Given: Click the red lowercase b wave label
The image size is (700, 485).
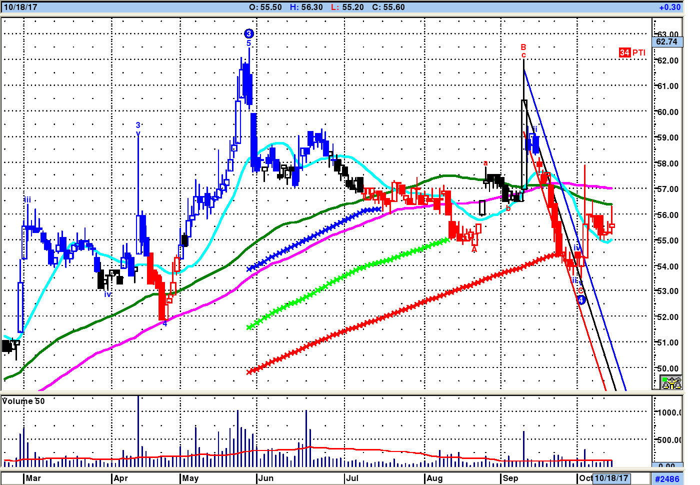Looking at the screenshot, I should click(x=508, y=208).
